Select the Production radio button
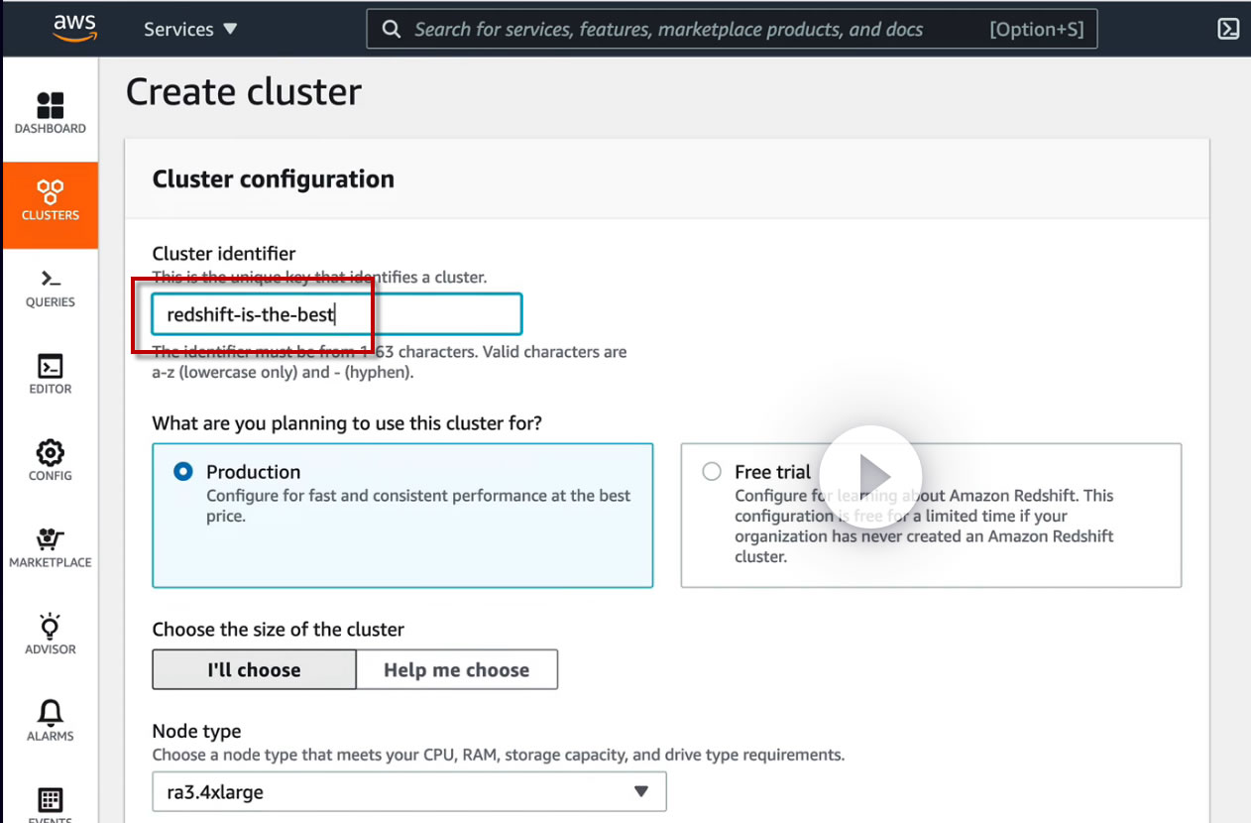This screenshot has width=1251, height=823. (x=183, y=472)
